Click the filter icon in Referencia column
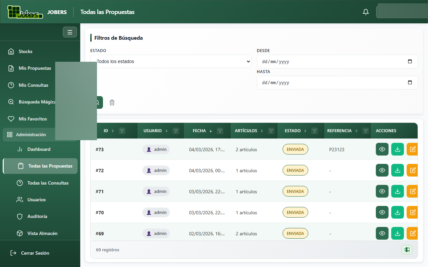The image size is (428, 267). 366,131
